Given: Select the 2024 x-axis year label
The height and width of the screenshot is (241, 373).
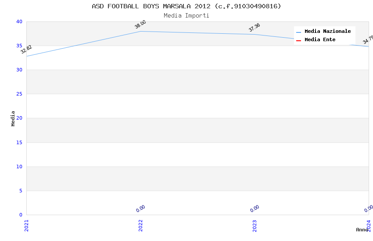Looking at the screenshot, I should coord(369,225).
